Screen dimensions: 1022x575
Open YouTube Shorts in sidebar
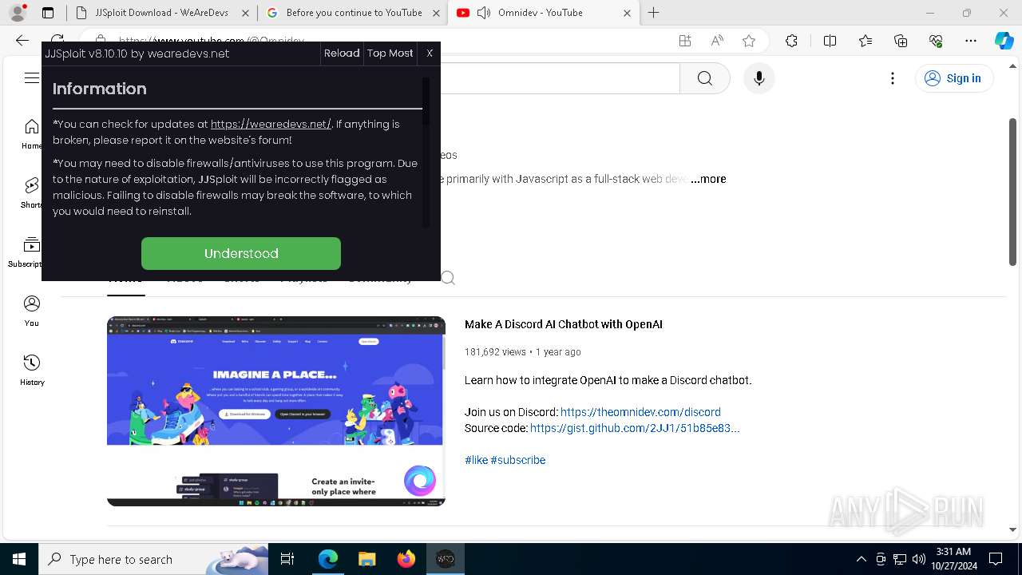coord(32,193)
